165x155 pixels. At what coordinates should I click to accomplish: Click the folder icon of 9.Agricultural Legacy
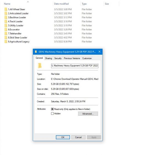6,41
